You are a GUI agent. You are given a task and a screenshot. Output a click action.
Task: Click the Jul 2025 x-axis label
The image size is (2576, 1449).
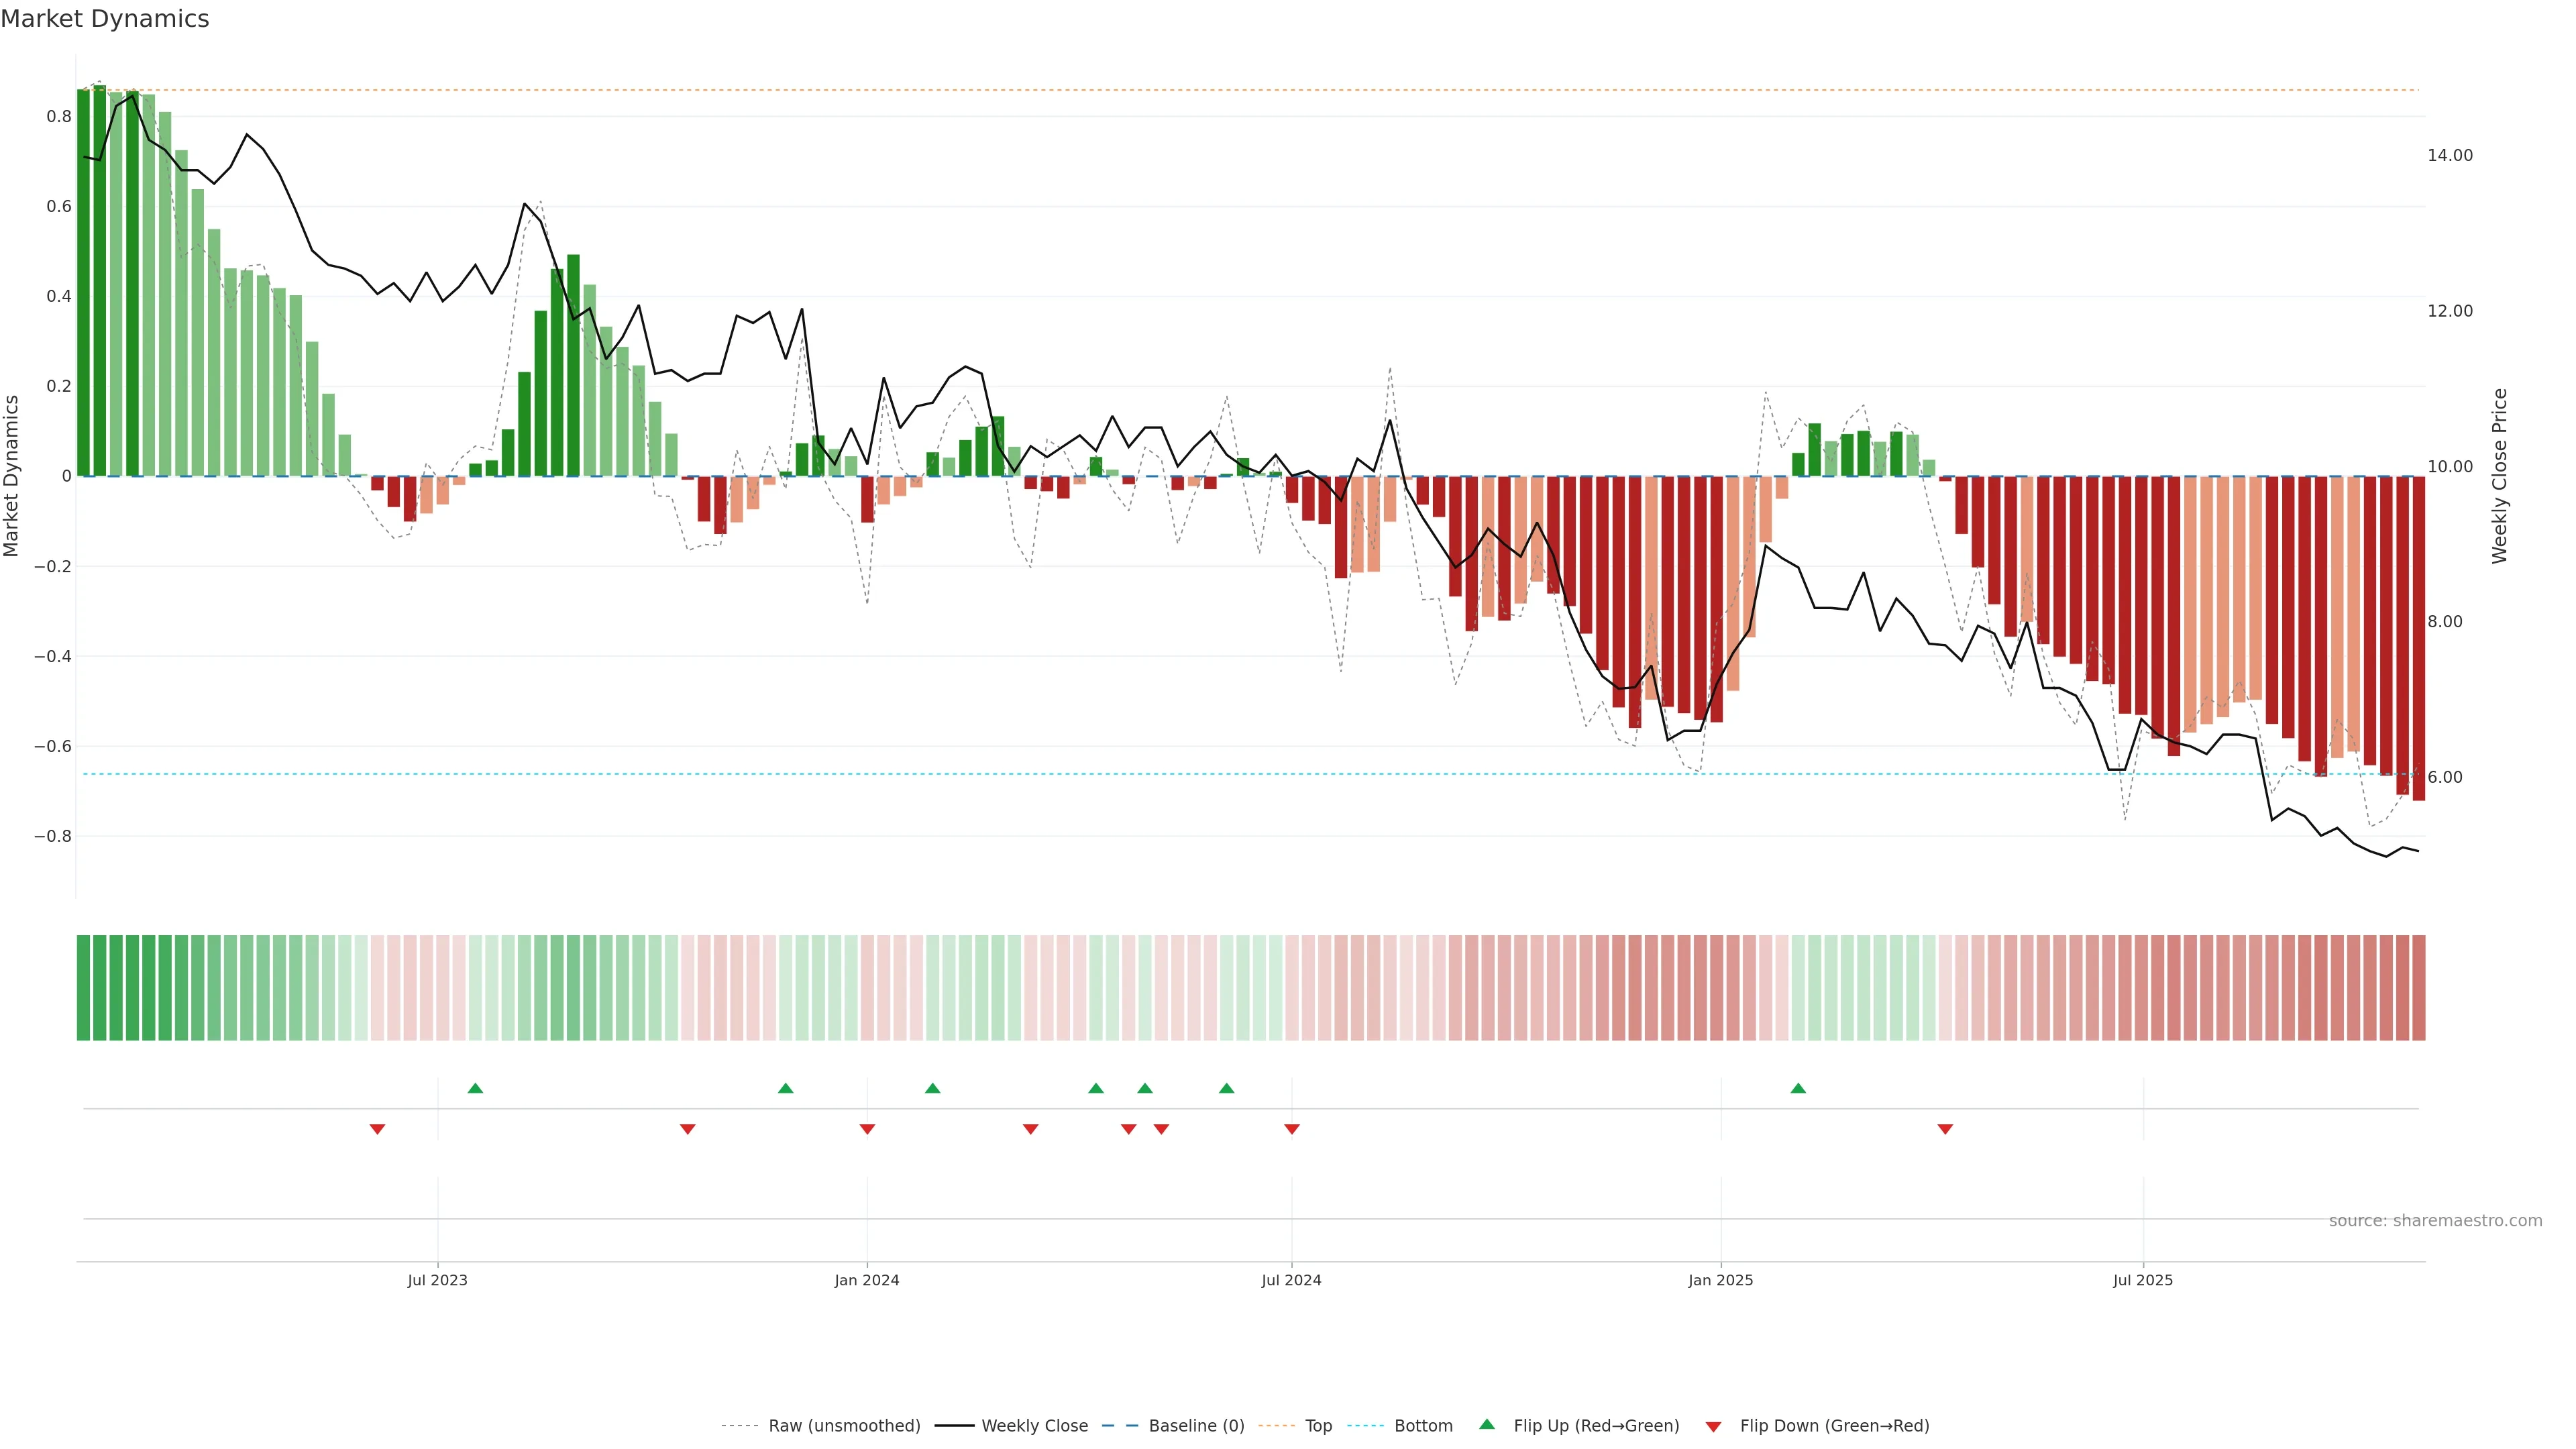(2143, 1280)
